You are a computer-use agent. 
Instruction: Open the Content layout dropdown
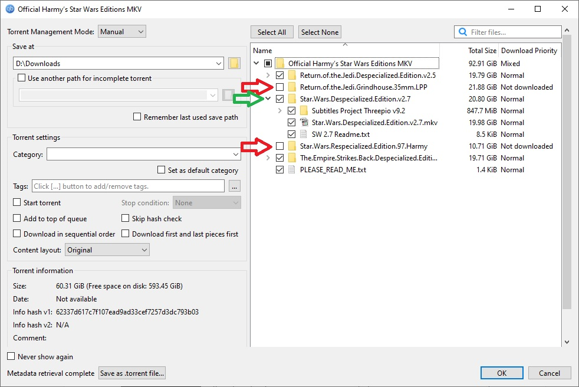click(x=107, y=250)
